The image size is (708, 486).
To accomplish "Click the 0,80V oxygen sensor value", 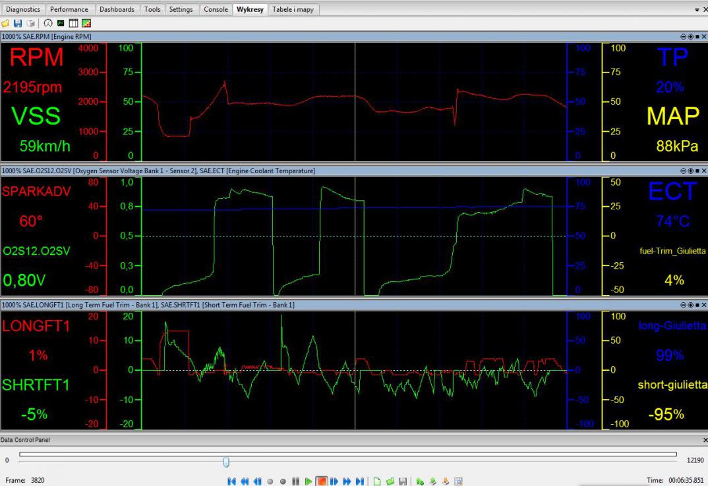I will coord(24,281).
